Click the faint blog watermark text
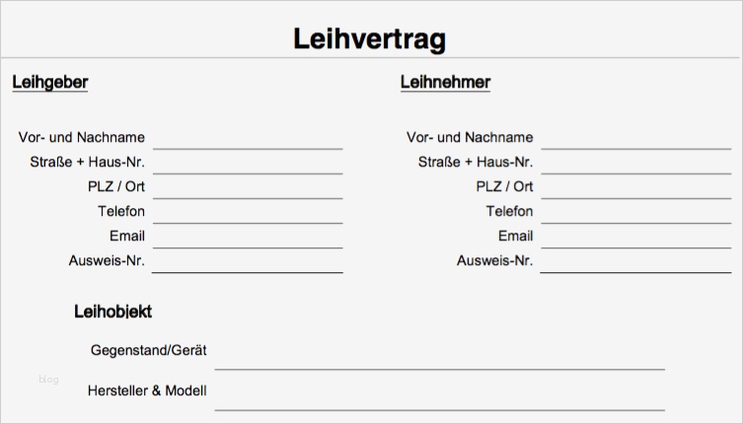743x424 pixels. 48,380
